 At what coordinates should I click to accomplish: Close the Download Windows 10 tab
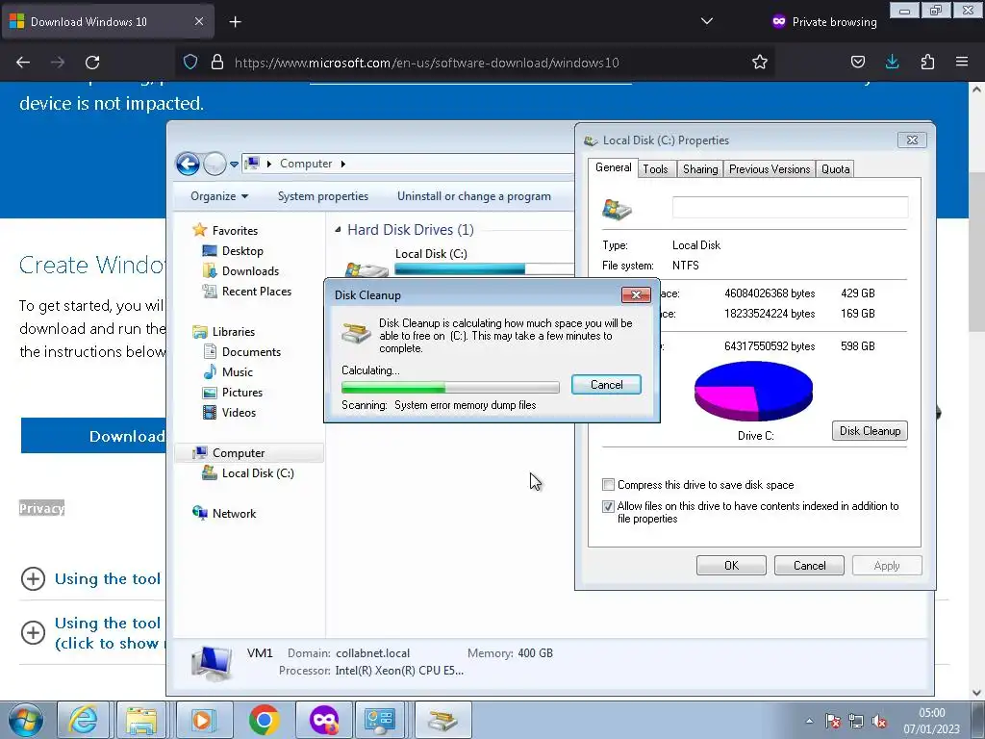pyautogui.click(x=198, y=21)
